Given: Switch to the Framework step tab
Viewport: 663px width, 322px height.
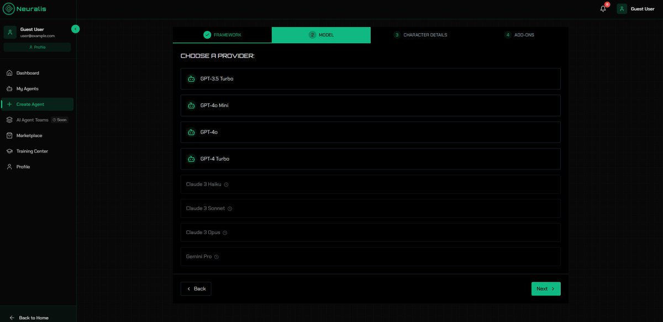Looking at the screenshot, I should point(222,35).
